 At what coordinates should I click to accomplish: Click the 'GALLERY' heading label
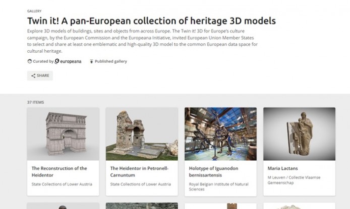(34, 11)
